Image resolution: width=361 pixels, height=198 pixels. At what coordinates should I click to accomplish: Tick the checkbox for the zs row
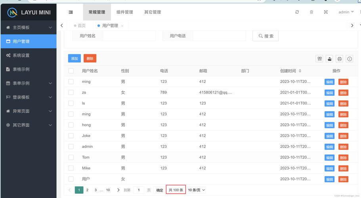coord(71,92)
